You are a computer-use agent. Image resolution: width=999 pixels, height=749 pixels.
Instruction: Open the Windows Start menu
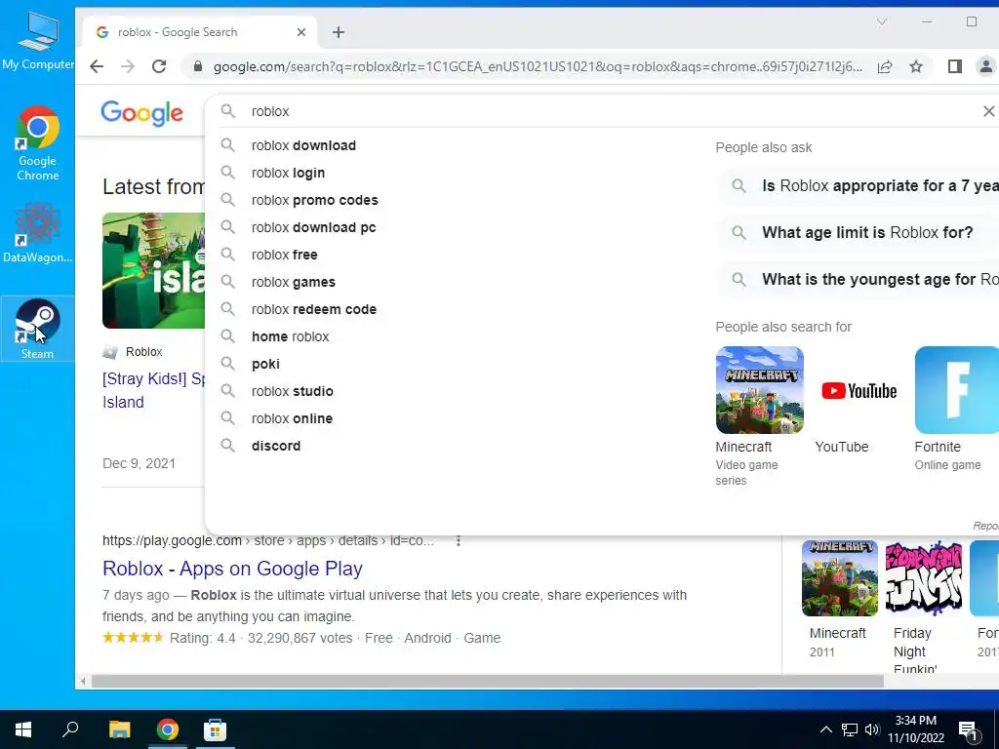point(23,729)
